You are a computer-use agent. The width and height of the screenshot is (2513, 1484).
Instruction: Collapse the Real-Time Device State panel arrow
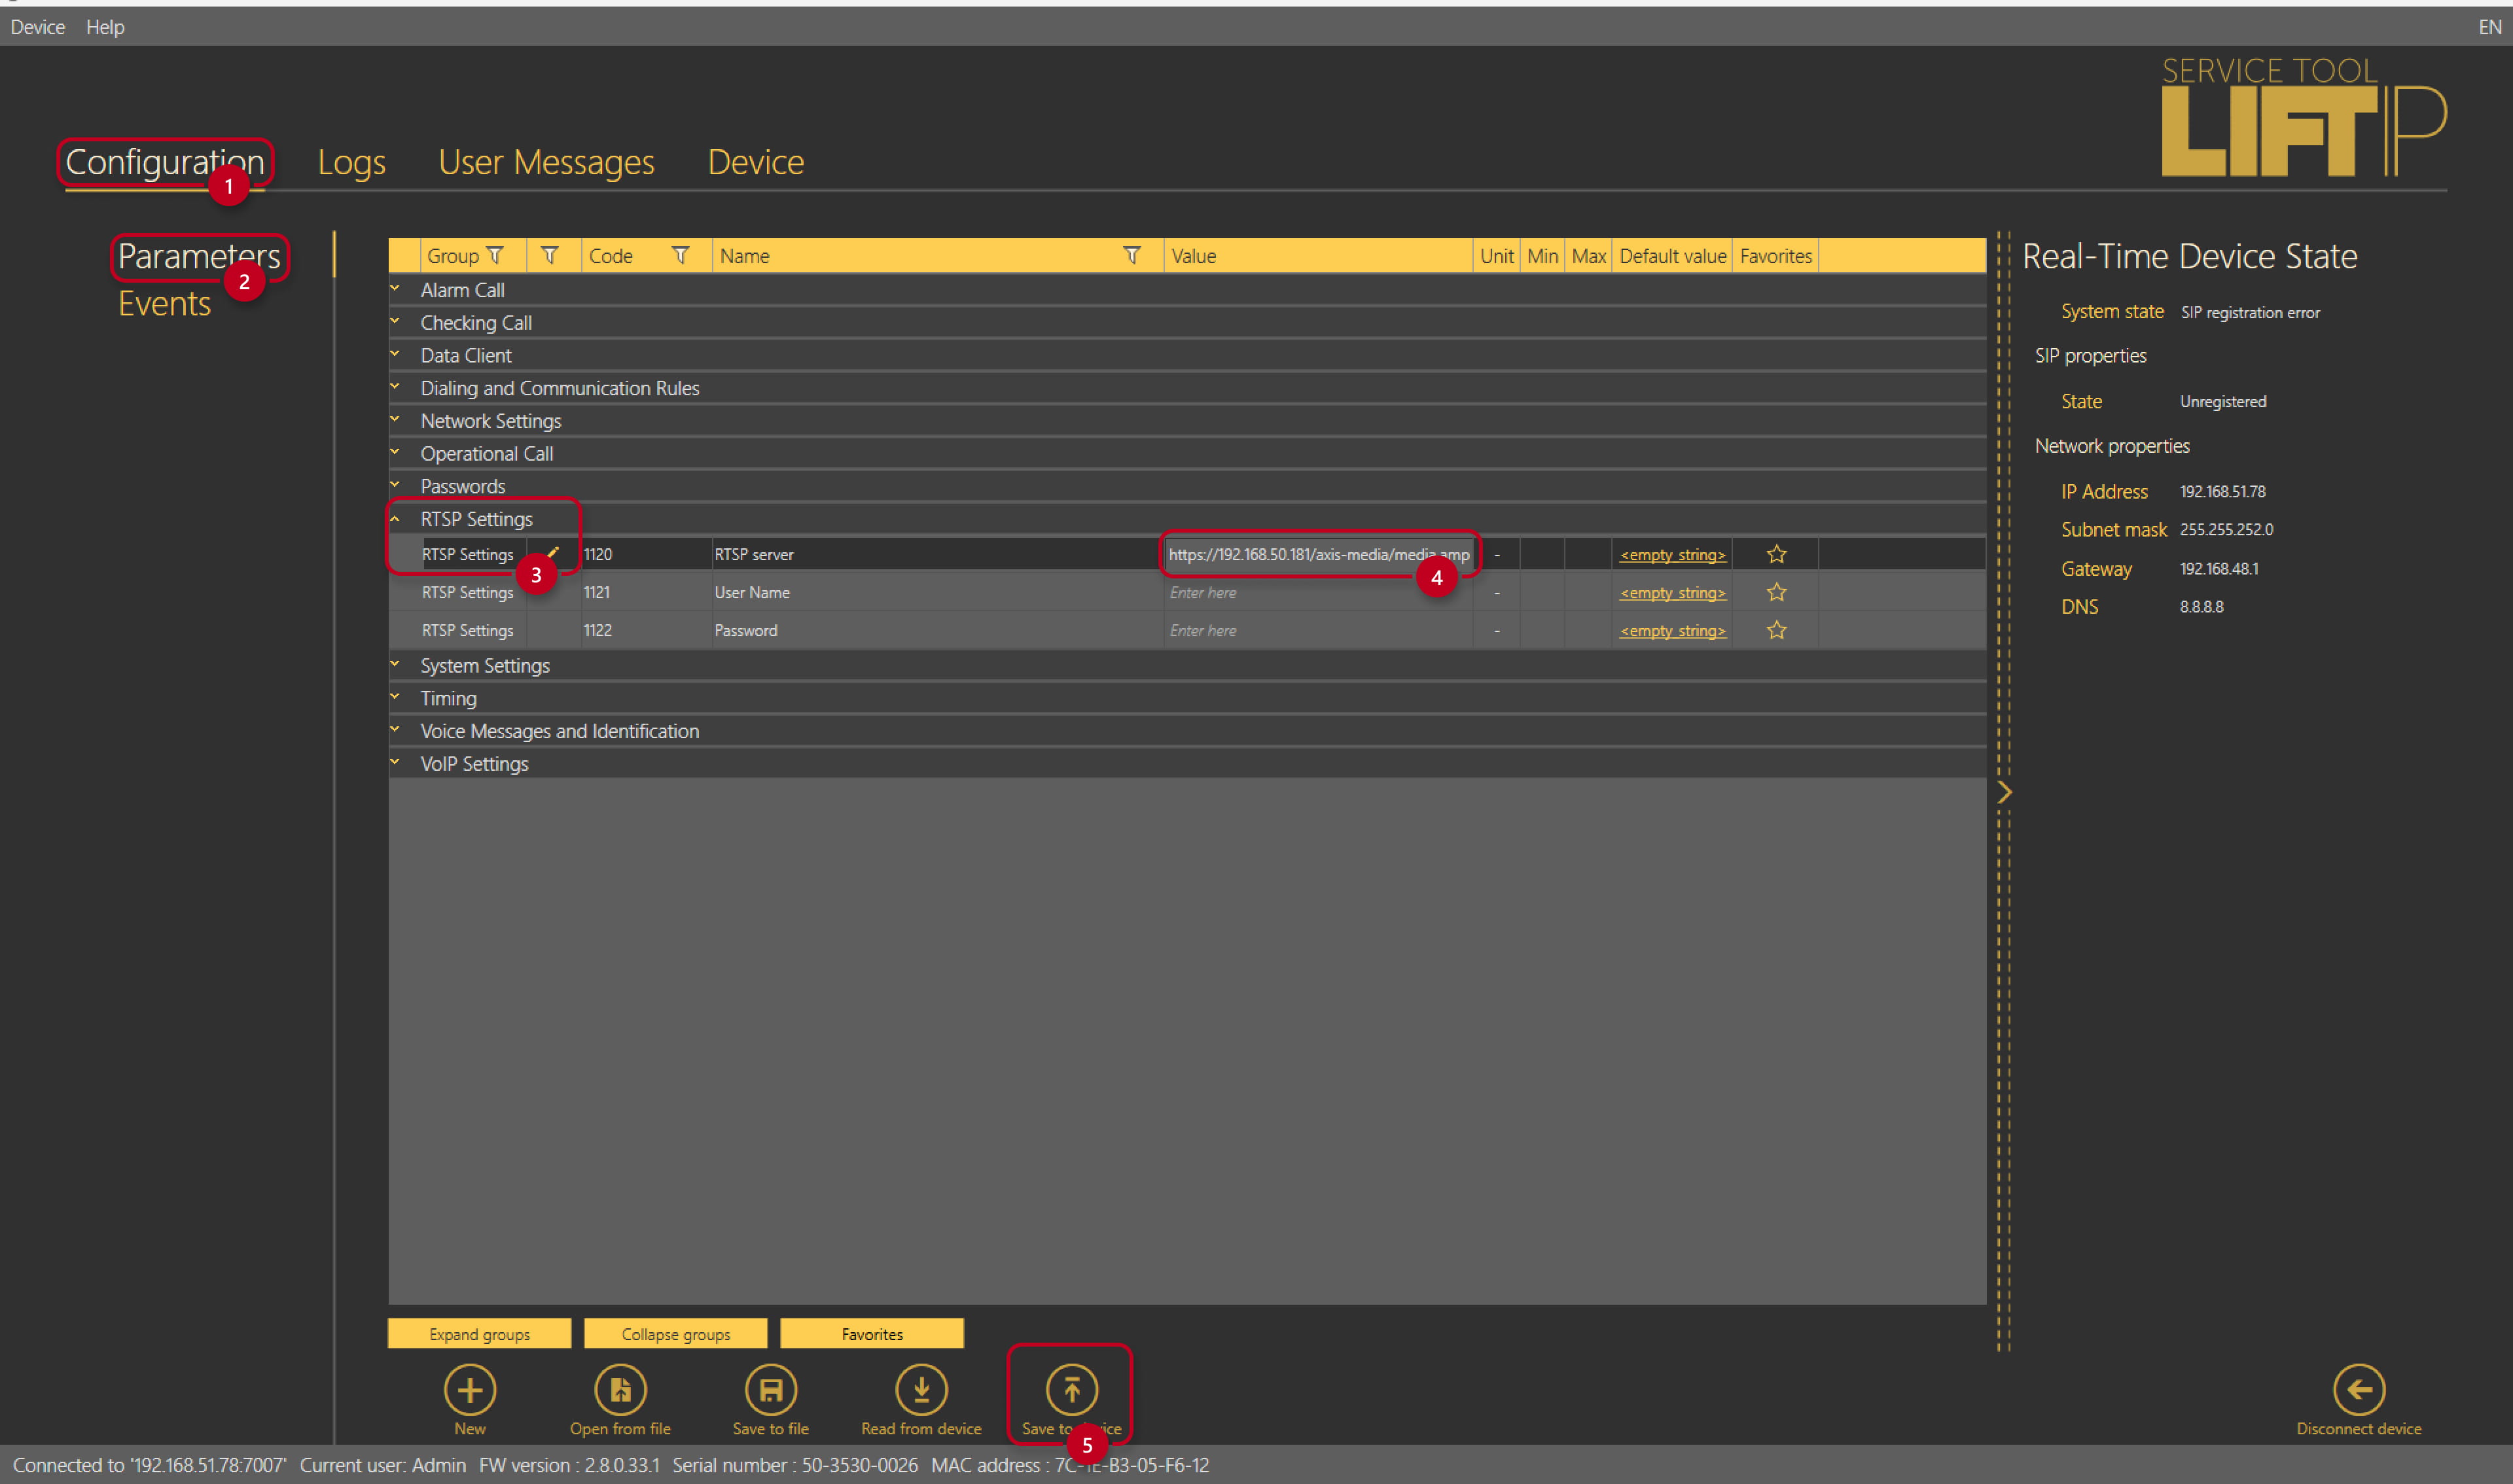2004,792
